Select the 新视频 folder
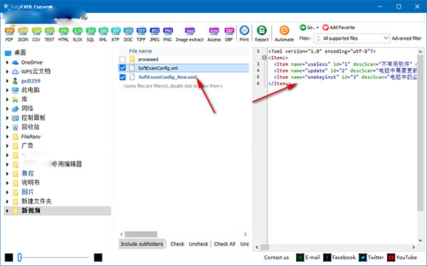Viewport: 427px width, 266px height. click(31, 211)
